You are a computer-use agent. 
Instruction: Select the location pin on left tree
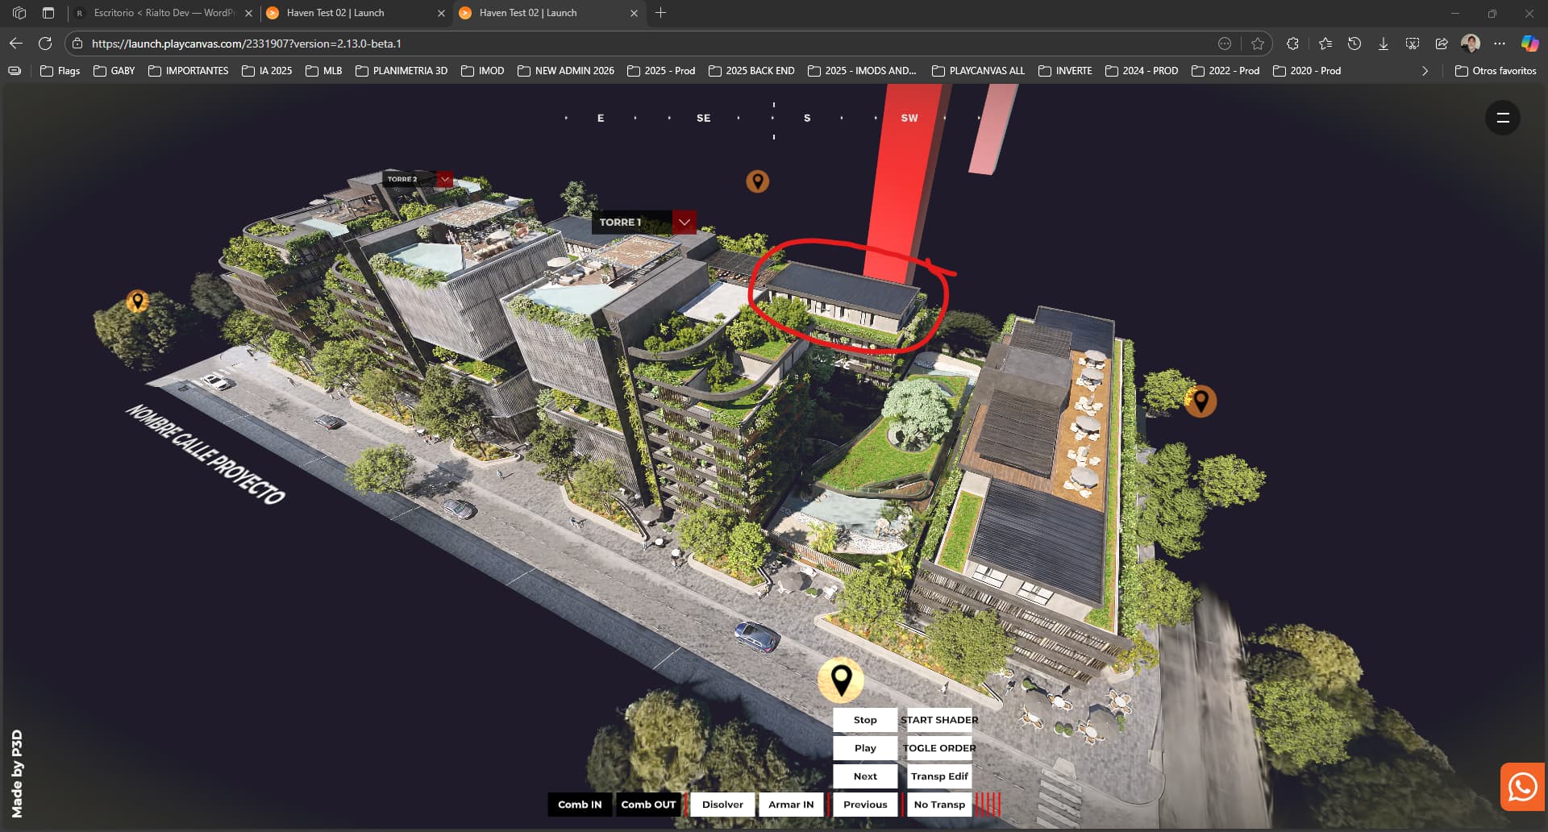coord(138,302)
